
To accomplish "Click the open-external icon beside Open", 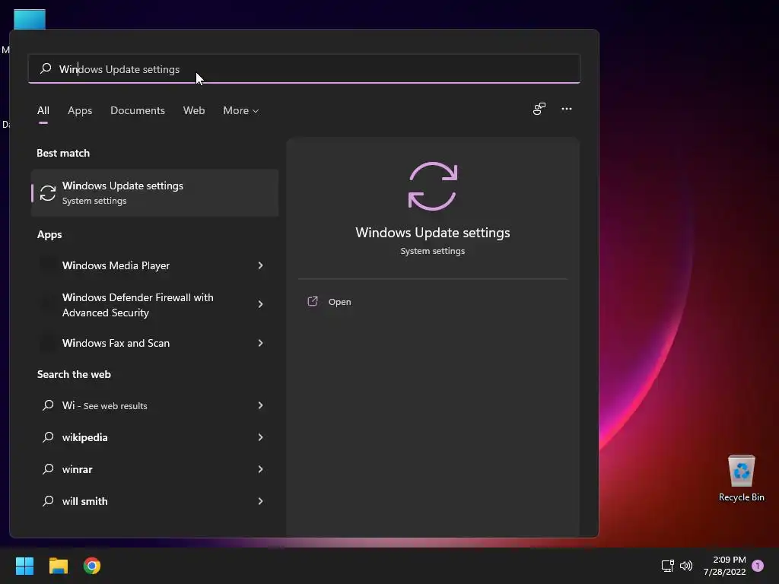I will click(313, 301).
